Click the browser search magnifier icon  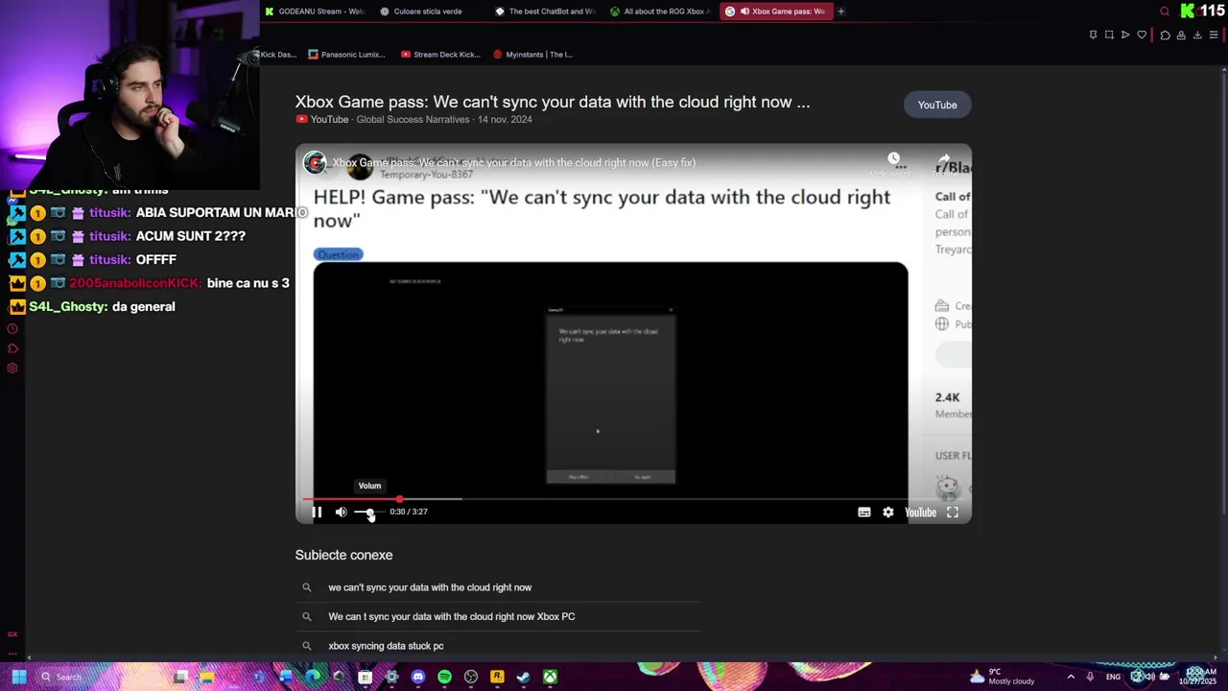[x=1165, y=12]
